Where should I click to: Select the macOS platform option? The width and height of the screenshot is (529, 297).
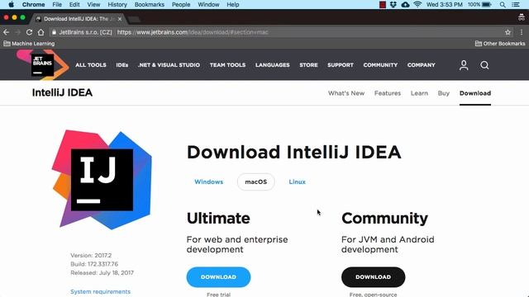point(255,181)
